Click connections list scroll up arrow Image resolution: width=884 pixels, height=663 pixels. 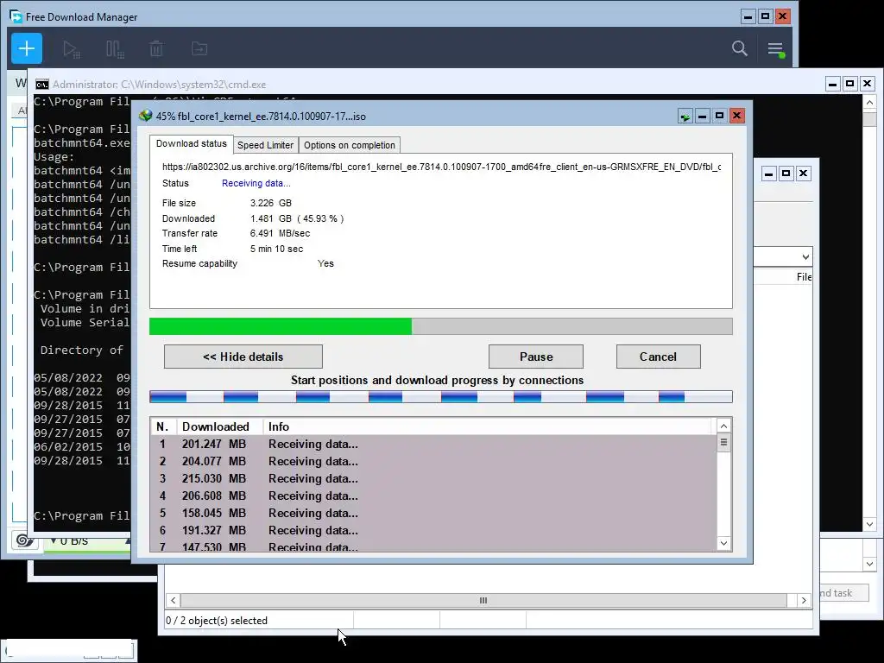pos(724,426)
